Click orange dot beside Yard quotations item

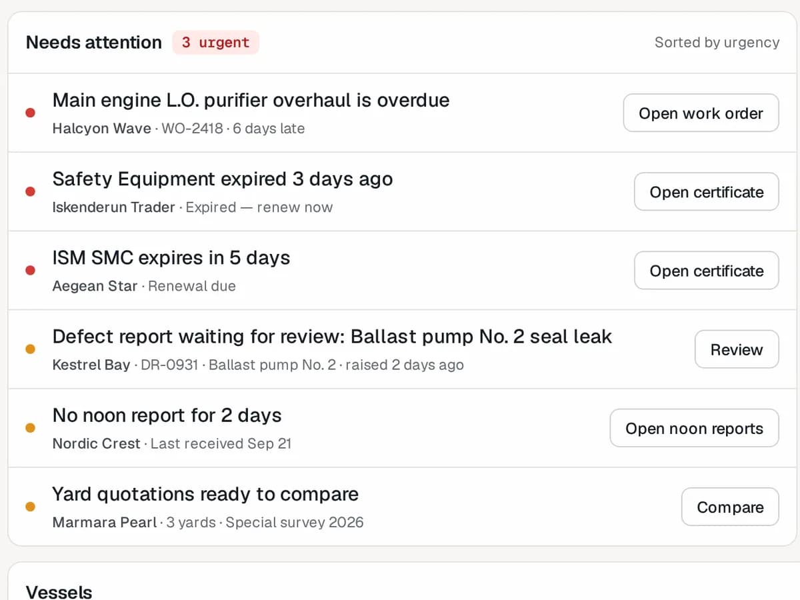click(30, 506)
